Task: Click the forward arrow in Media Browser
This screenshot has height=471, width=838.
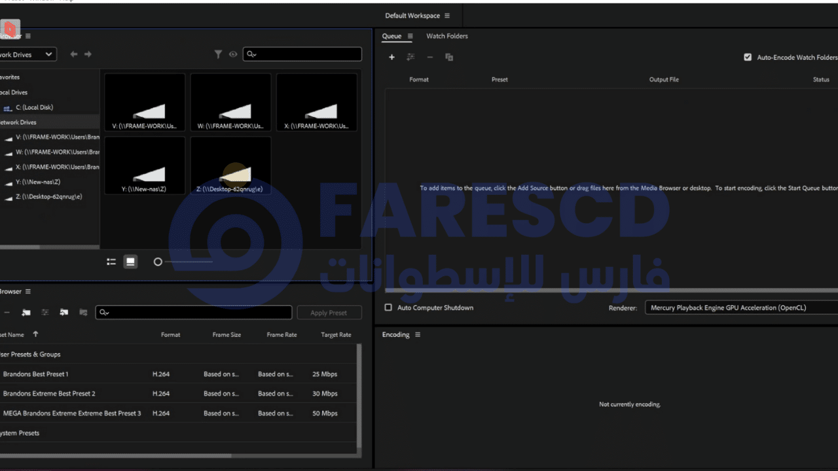Action: [x=88, y=54]
